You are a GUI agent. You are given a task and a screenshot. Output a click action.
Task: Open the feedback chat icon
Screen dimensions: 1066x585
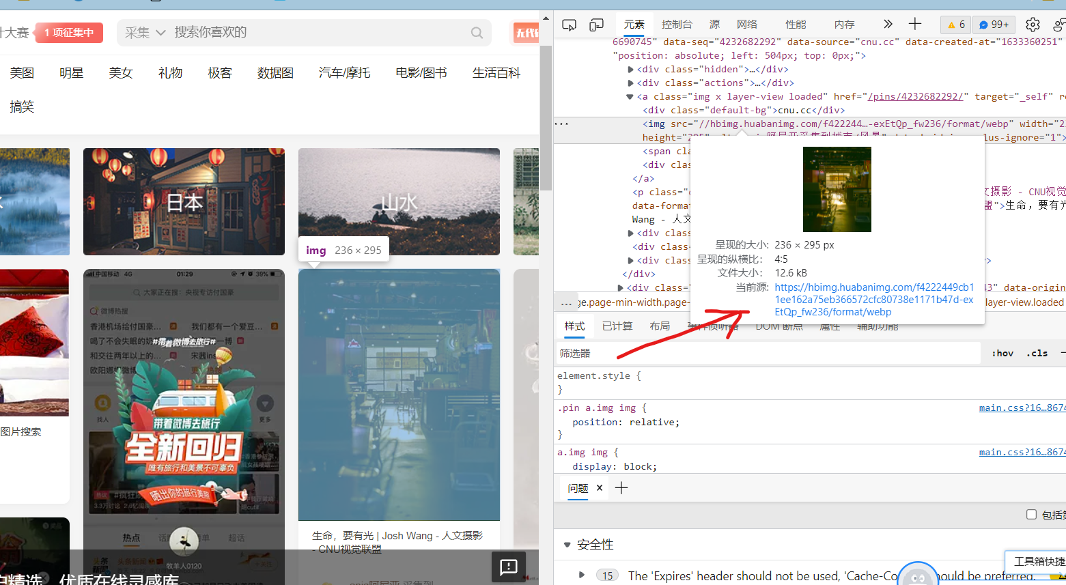(509, 567)
